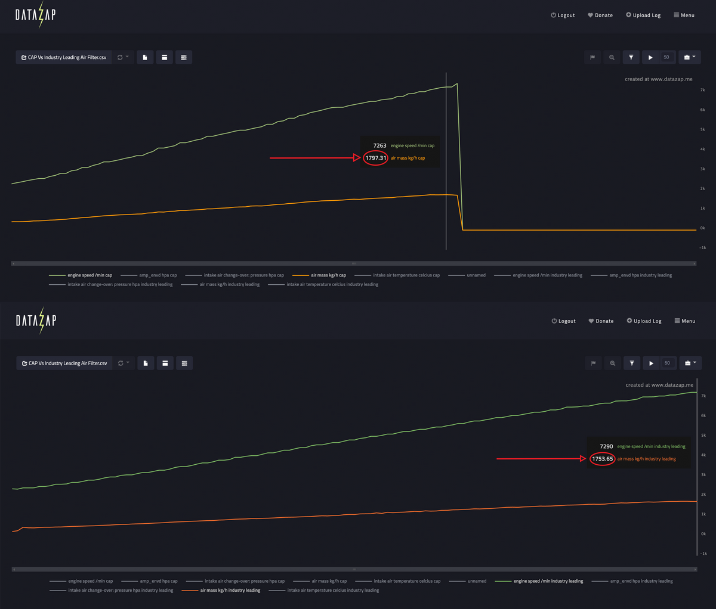The width and height of the screenshot is (716, 609).
Task: Click the upper 'CAP Vs Industry Leading Air Filter.csv' button
Action: (x=64, y=57)
